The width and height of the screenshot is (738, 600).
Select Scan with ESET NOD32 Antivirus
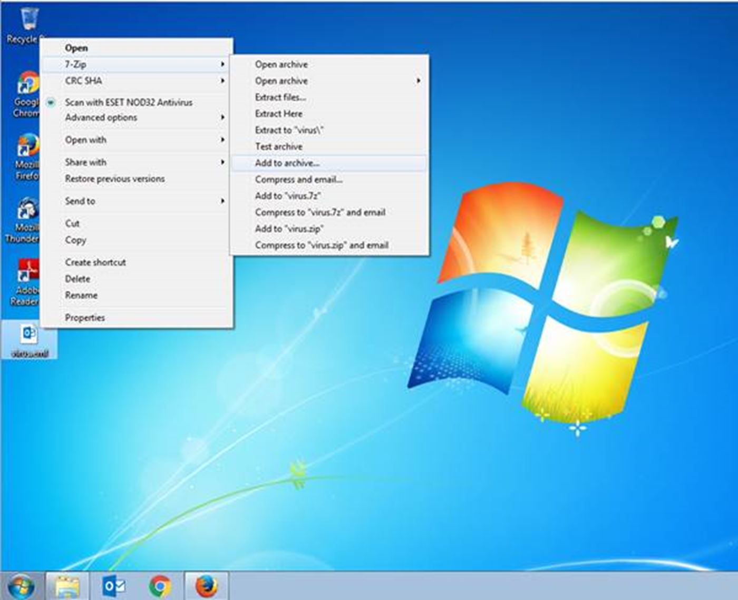(129, 102)
